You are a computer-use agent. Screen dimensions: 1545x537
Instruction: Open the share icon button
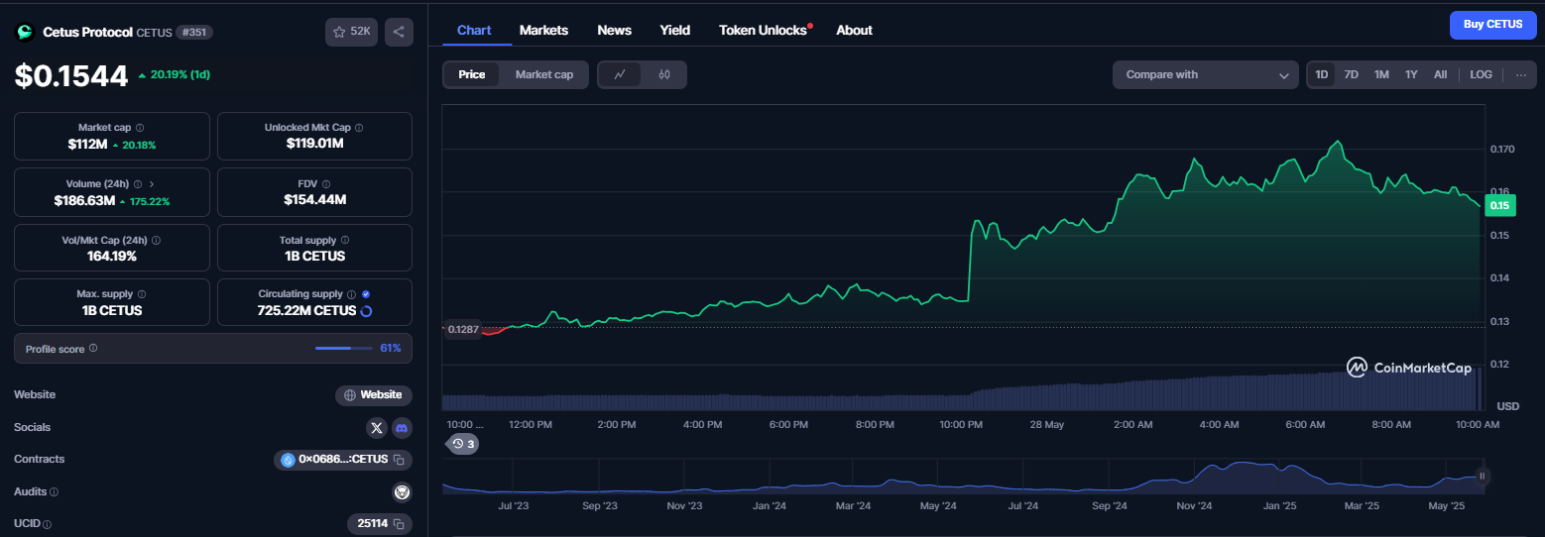pyautogui.click(x=399, y=32)
